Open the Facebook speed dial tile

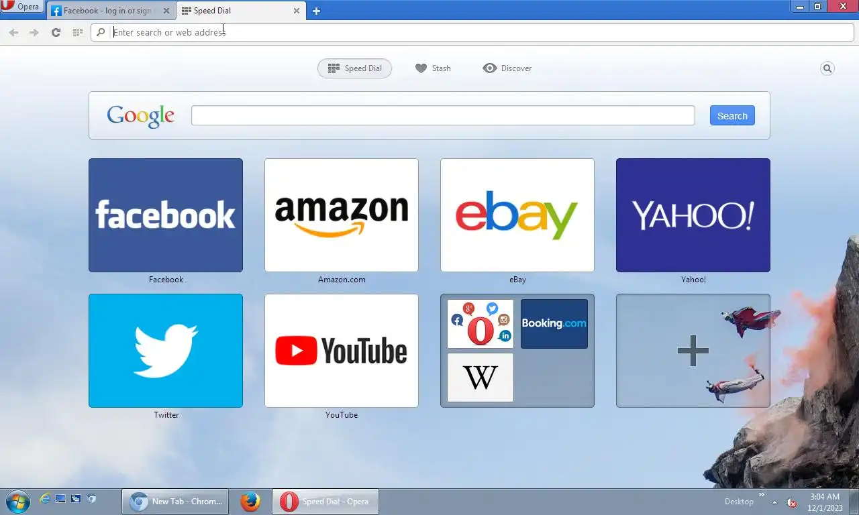coord(166,215)
